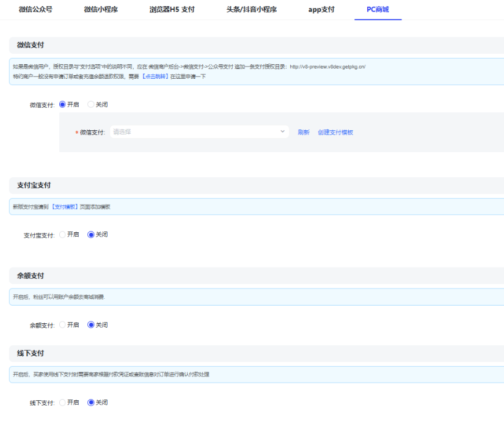Open the 创建支付模板 link

pyautogui.click(x=335, y=133)
